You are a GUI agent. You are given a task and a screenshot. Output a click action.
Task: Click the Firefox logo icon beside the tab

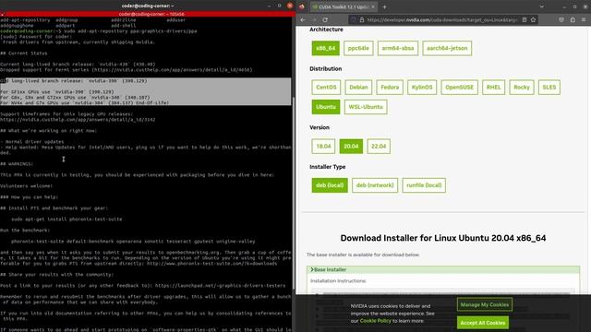(302, 6)
